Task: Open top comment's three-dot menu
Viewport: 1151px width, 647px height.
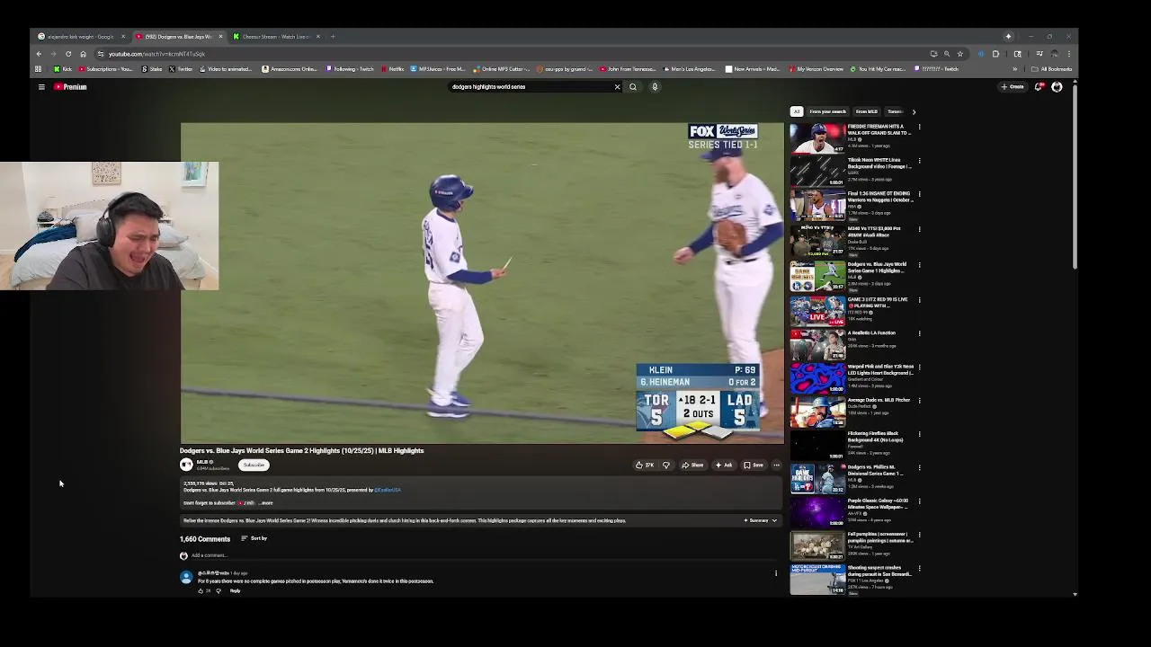Action: (776, 573)
